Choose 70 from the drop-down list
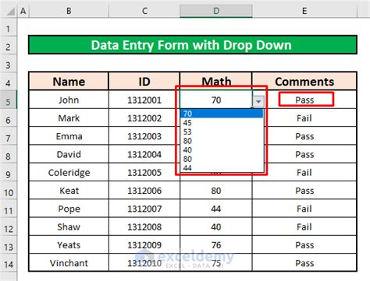This screenshot has width=370, height=281. pyautogui.click(x=222, y=114)
